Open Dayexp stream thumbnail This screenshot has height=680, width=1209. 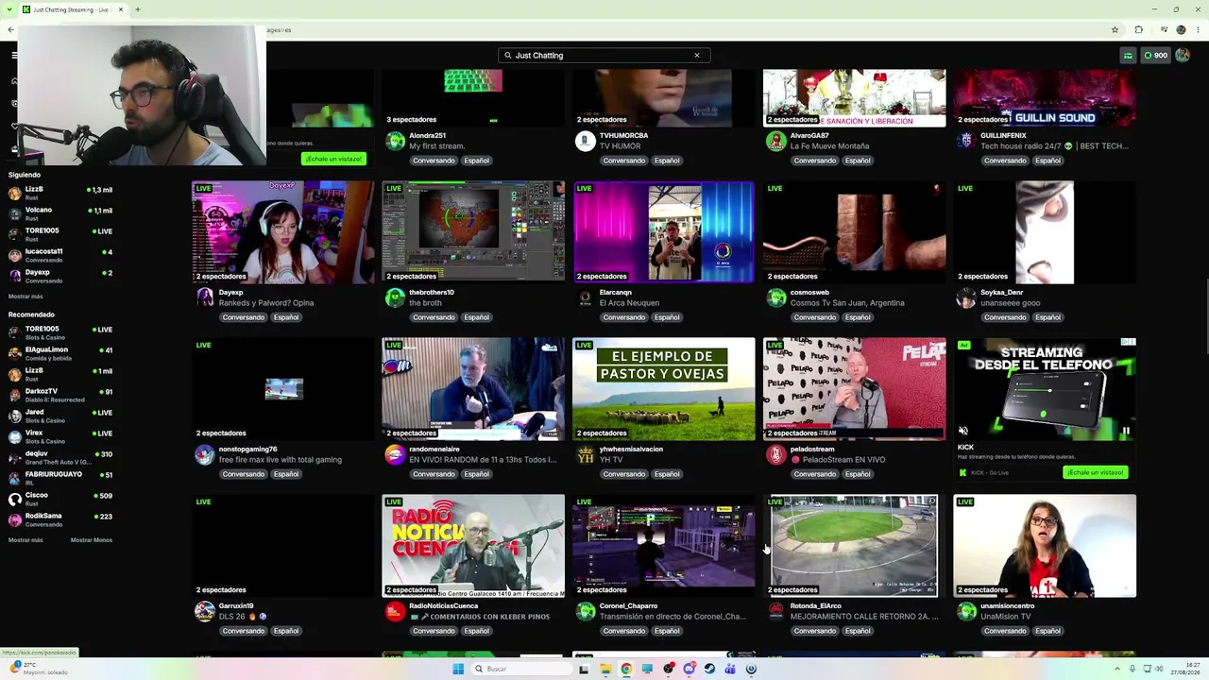(283, 232)
